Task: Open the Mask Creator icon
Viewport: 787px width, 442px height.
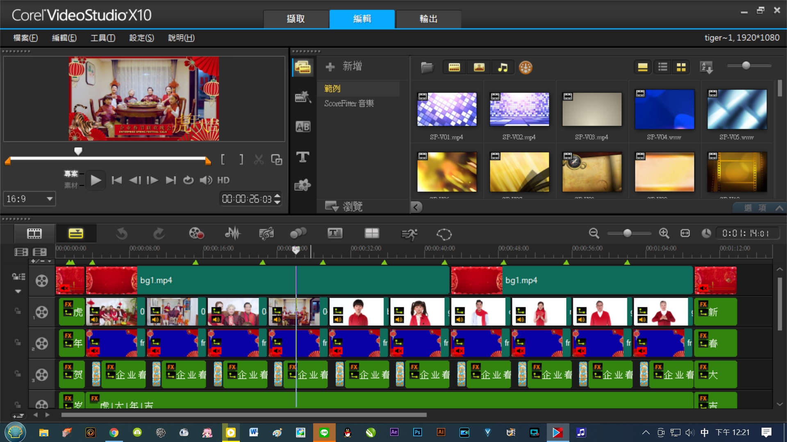Action: click(x=444, y=235)
